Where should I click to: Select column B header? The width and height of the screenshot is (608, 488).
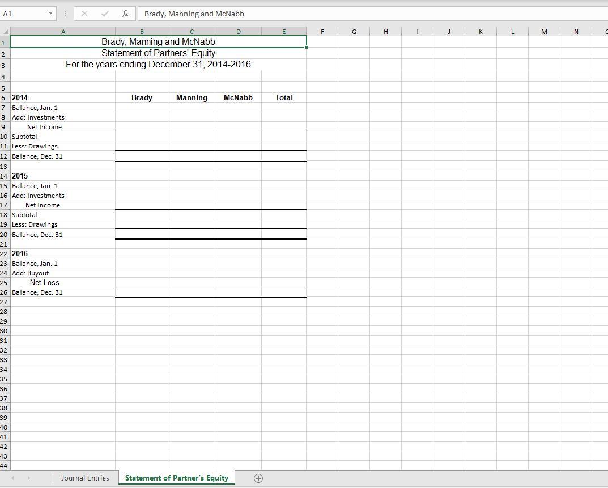point(142,32)
